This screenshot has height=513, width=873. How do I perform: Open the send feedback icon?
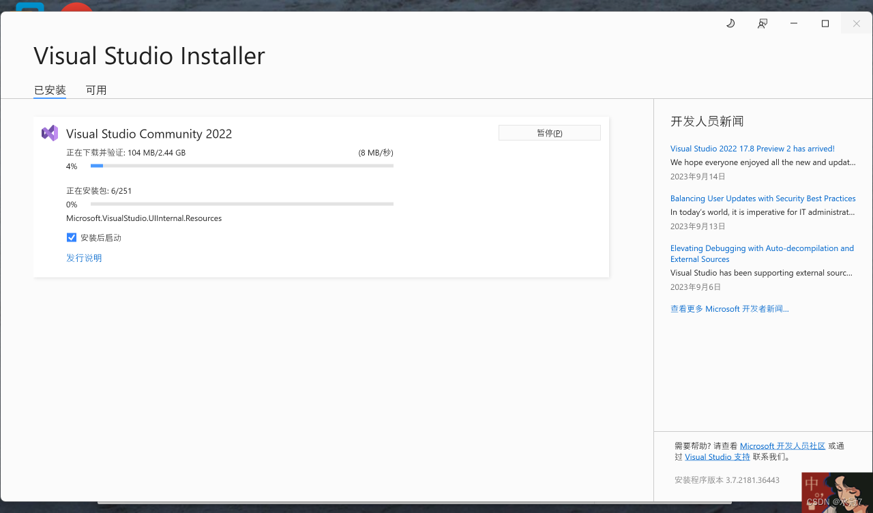click(762, 23)
